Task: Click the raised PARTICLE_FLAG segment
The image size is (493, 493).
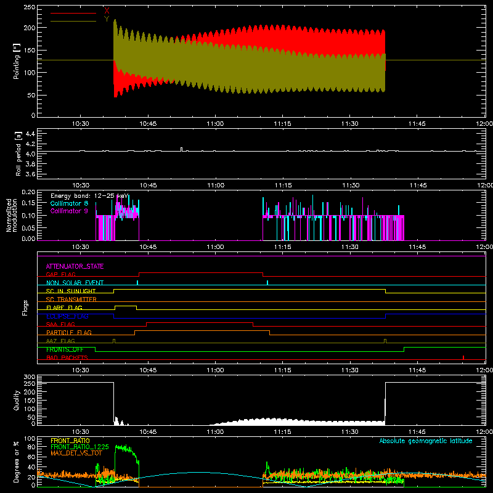Action: point(202,331)
